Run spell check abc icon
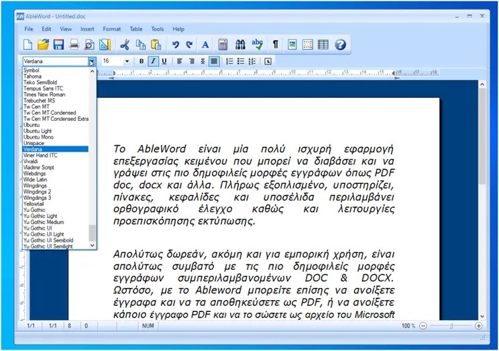499x351 pixels. pos(257,44)
